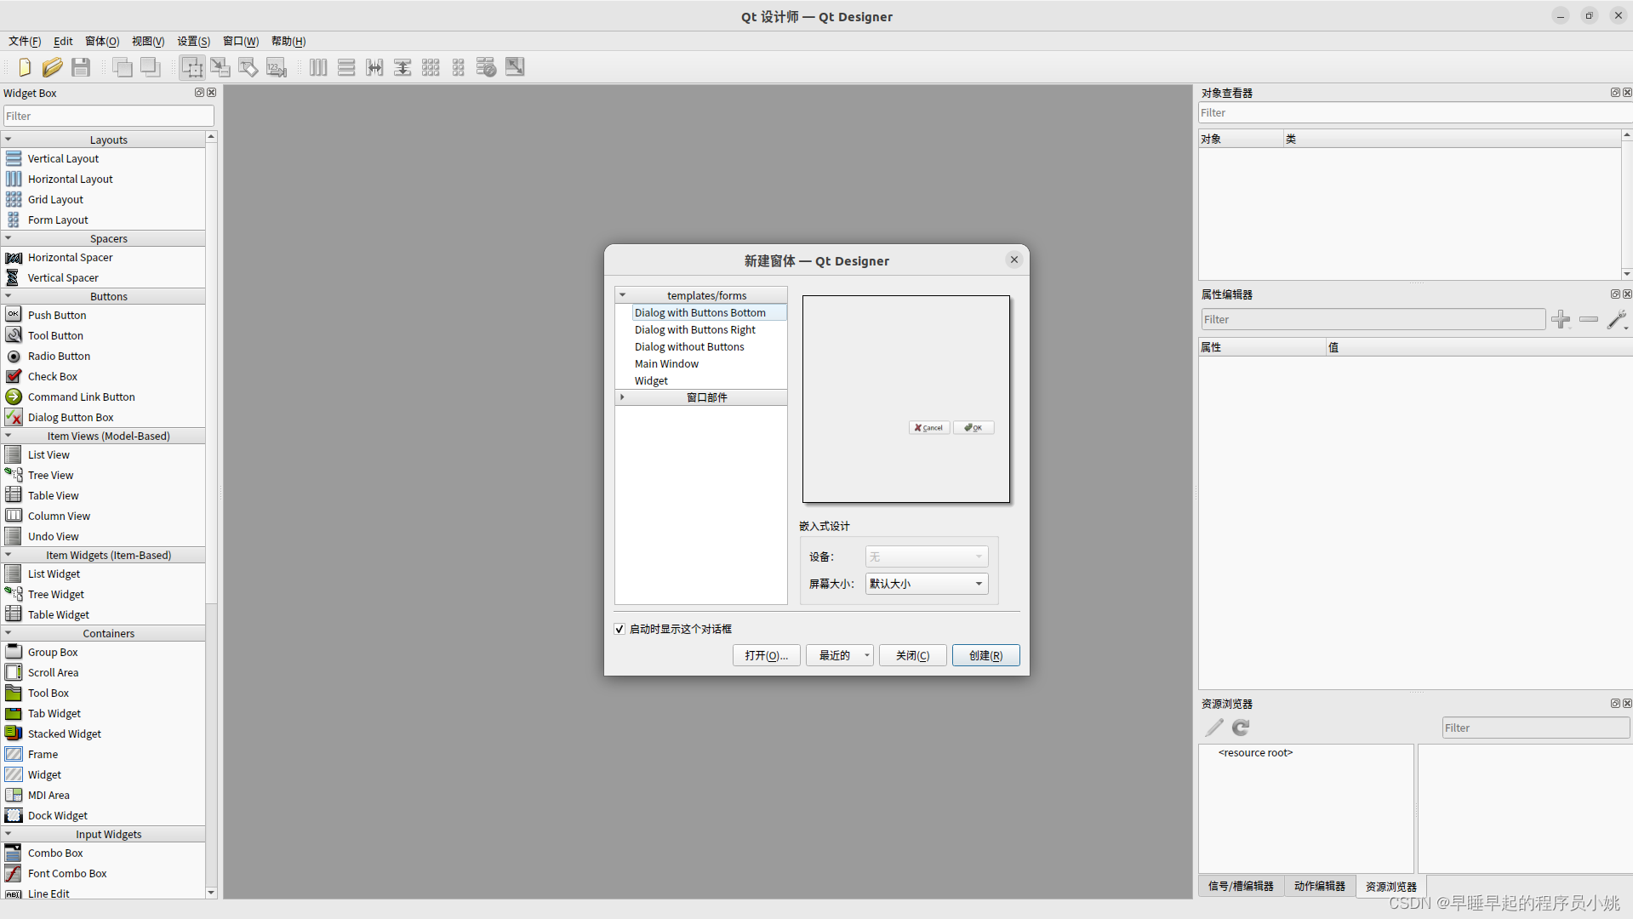
Task: Open the property editor wrench configuration icon
Action: [1617, 319]
